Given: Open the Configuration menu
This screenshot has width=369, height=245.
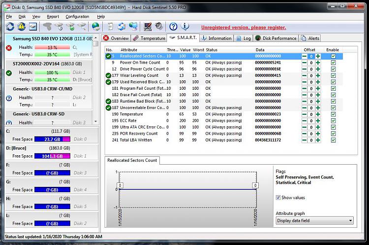Looking at the screenshot, I should coord(77,17).
